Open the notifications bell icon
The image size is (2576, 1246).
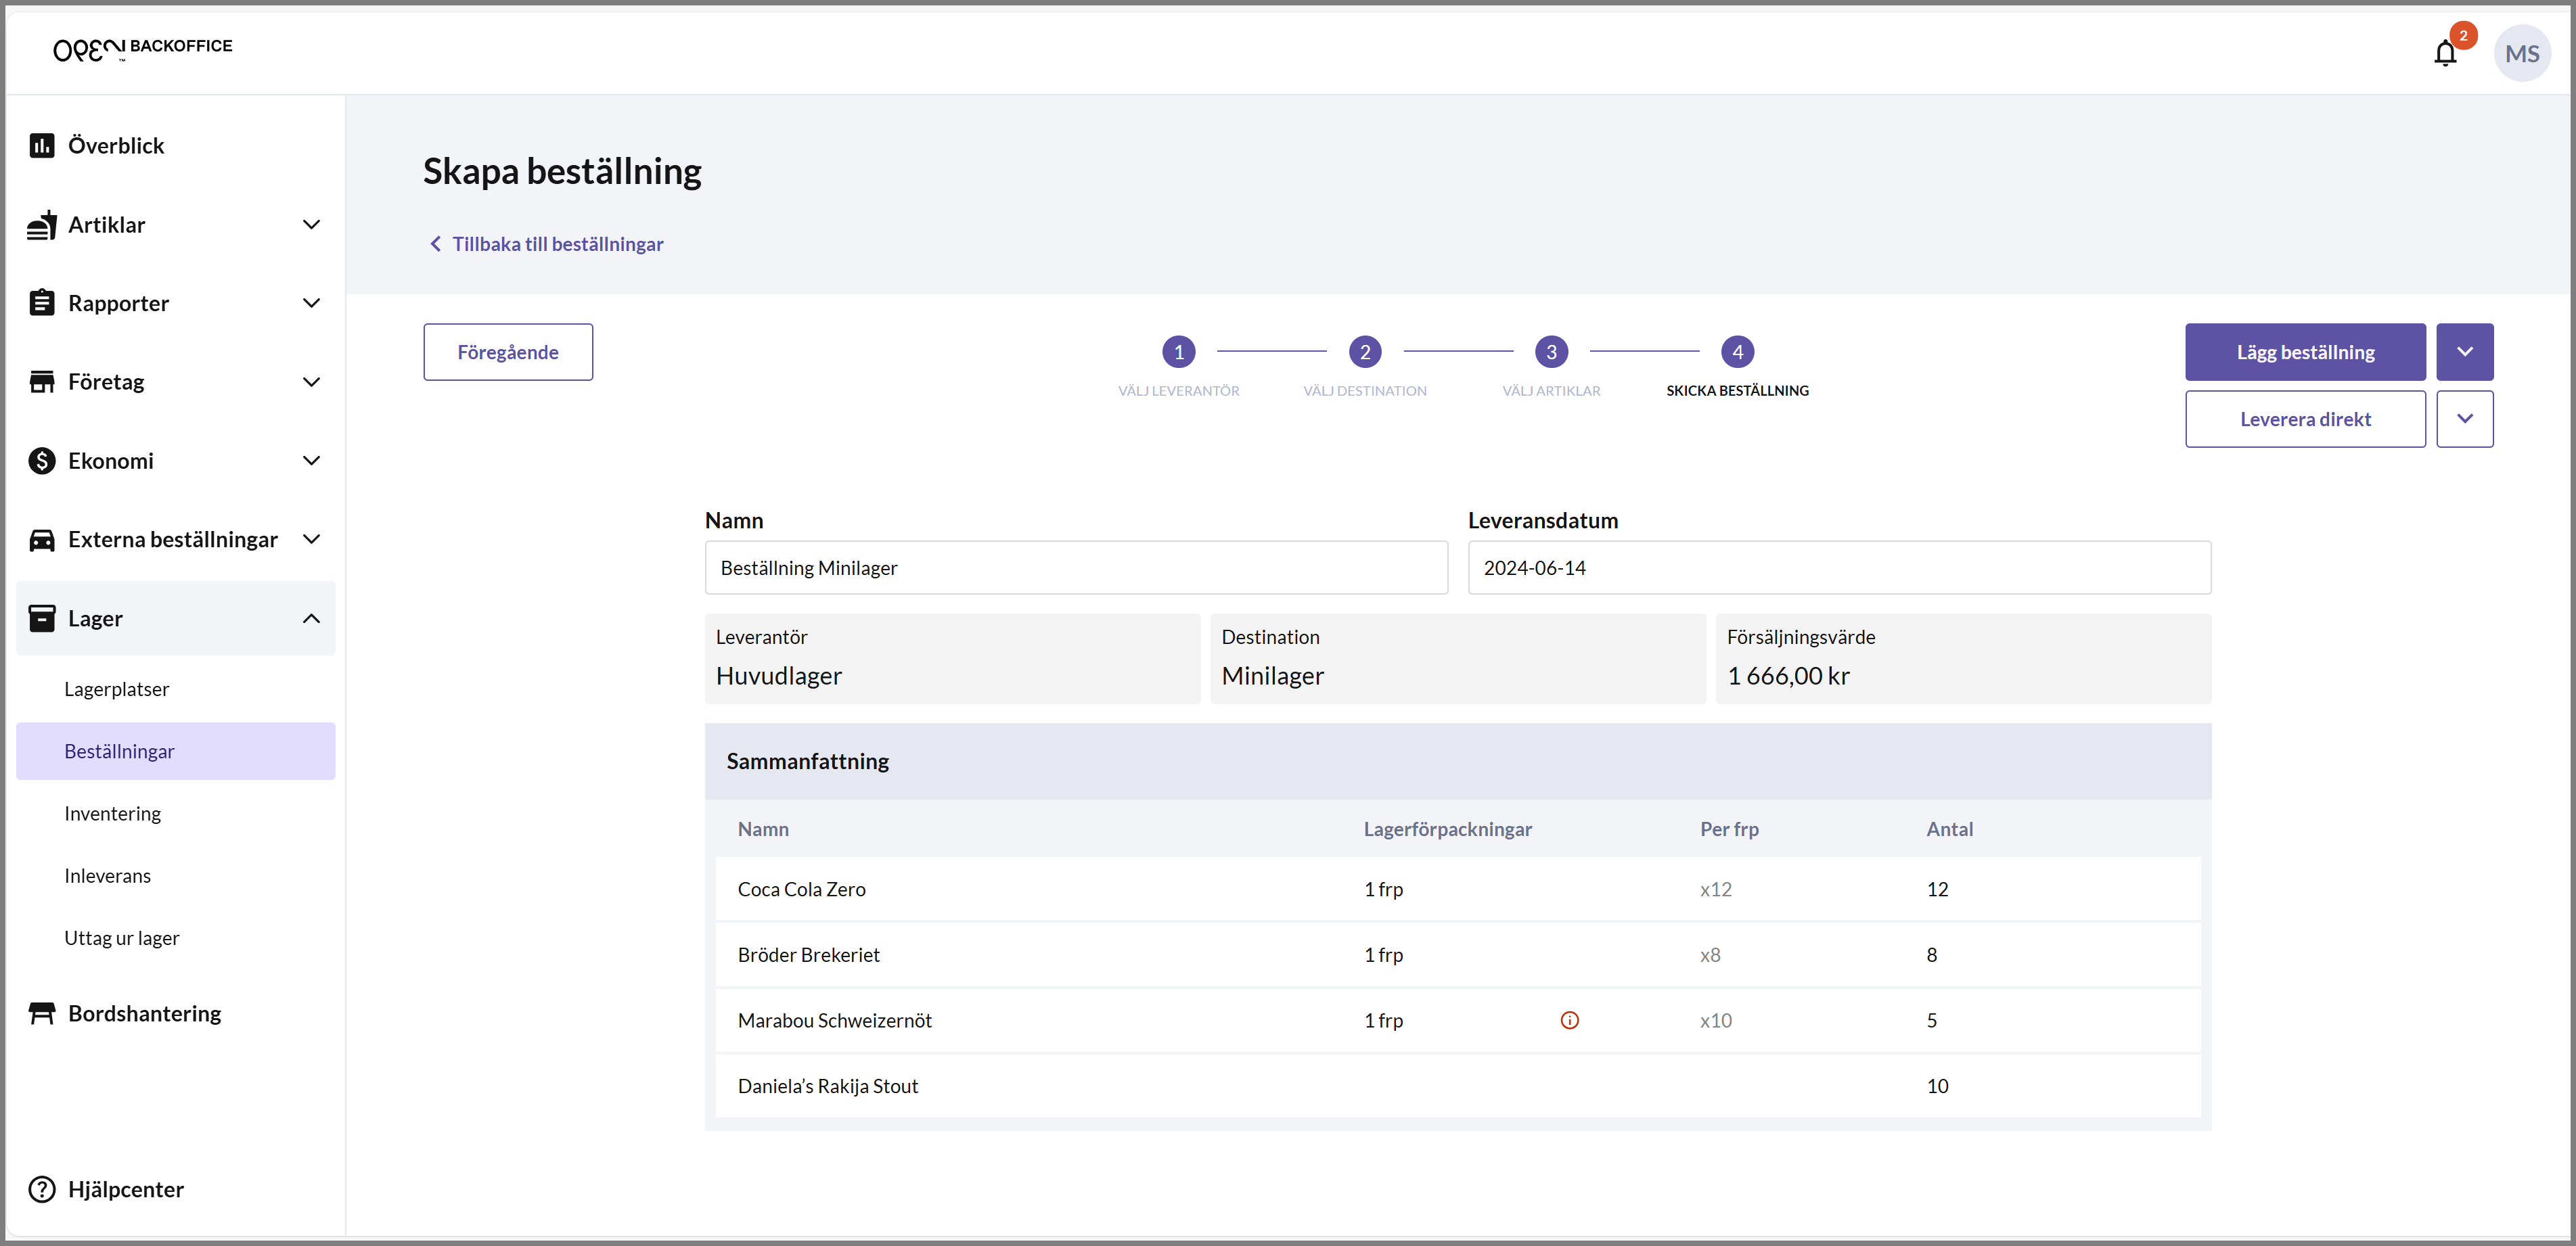(x=2445, y=53)
